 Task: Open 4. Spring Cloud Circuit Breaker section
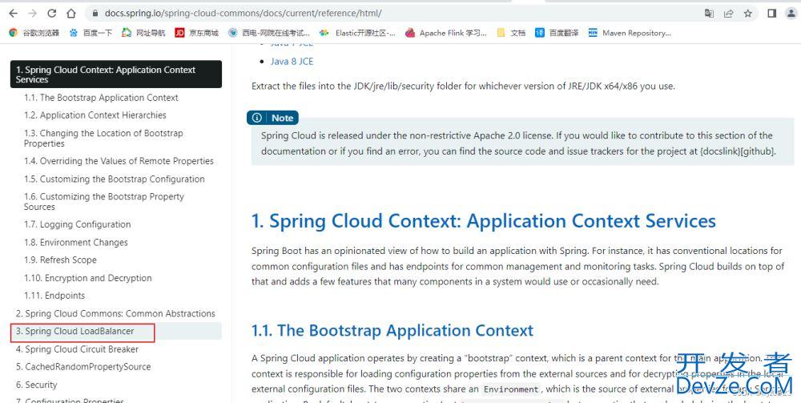pos(77,349)
